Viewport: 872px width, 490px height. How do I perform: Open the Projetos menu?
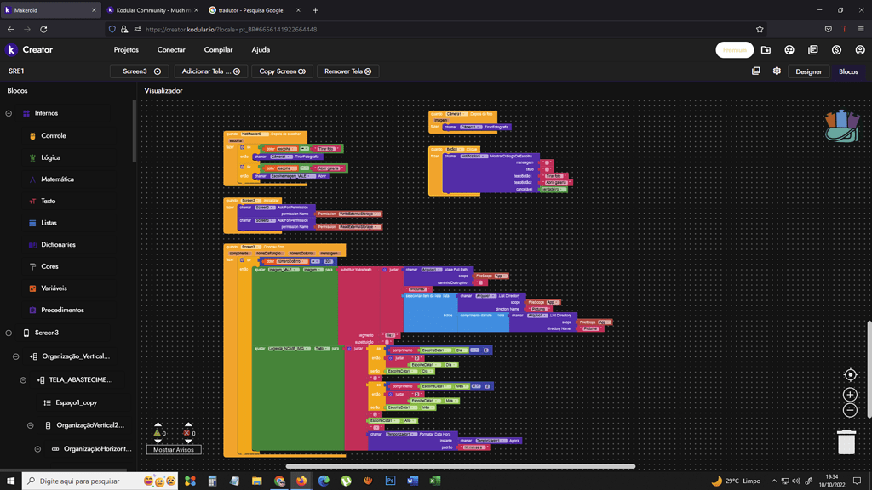point(126,50)
